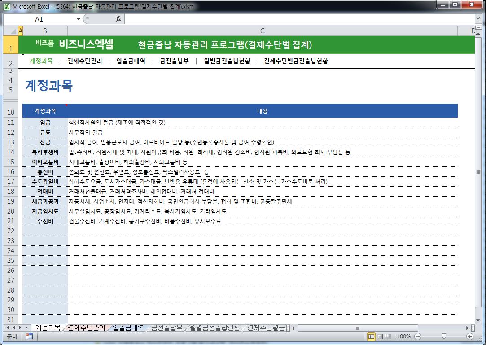Maximize the Excel window
This screenshot has height=345, width=486.
click(455, 4)
